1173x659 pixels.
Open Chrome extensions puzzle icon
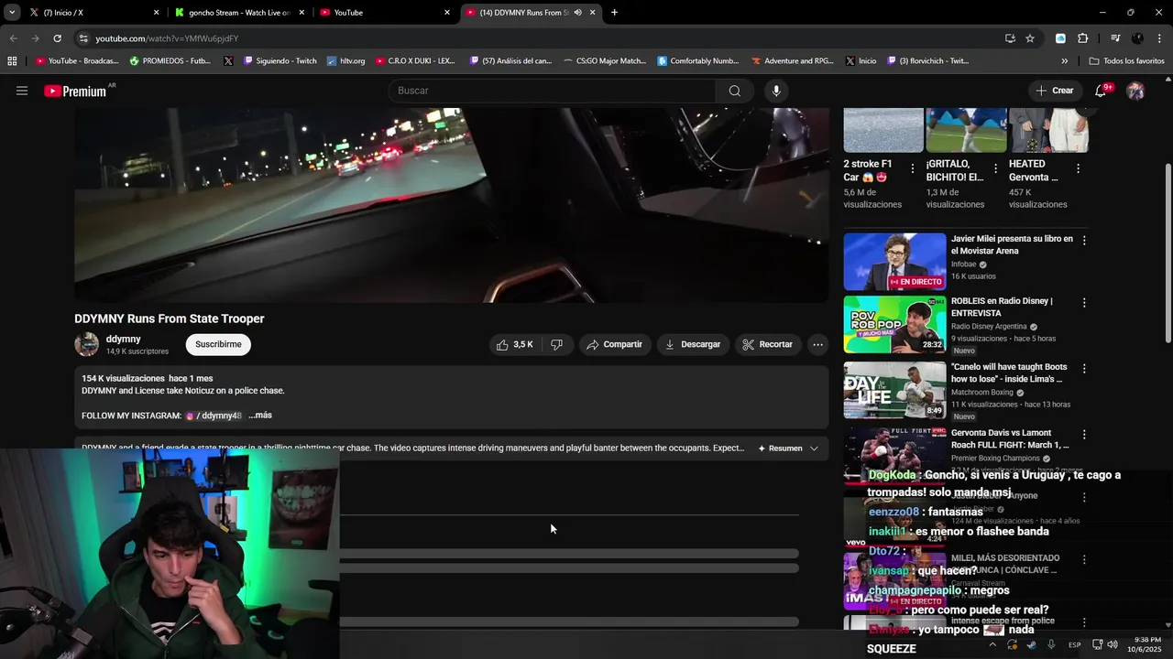click(x=1082, y=38)
